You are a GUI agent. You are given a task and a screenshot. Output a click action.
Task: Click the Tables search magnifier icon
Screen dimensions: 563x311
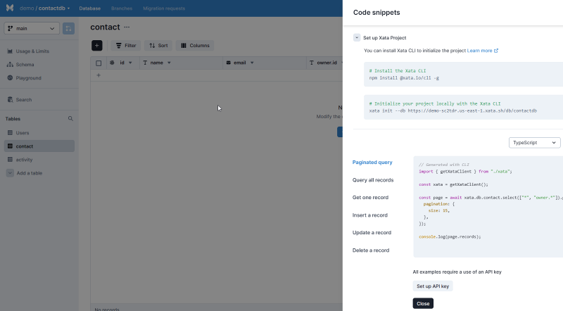(70, 118)
